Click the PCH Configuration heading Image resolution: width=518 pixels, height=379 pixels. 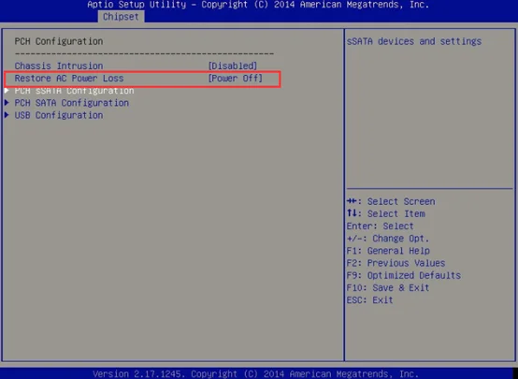pyautogui.click(x=59, y=41)
